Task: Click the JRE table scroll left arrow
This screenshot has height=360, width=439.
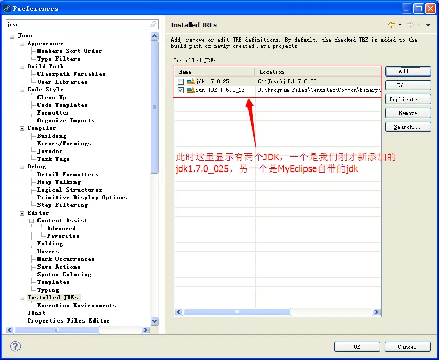Action: [179, 312]
